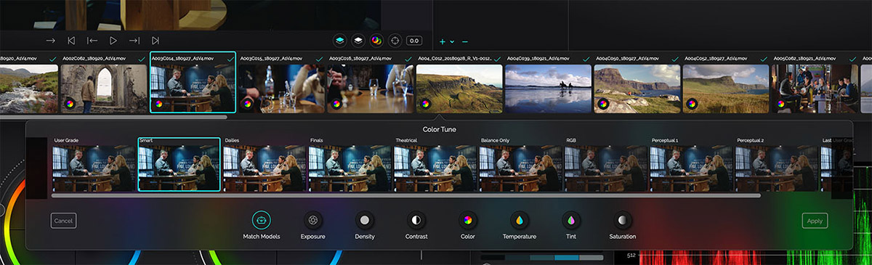Select the Theatrical variant thumbnail
This screenshot has height=265, width=872.
[x=435, y=168]
